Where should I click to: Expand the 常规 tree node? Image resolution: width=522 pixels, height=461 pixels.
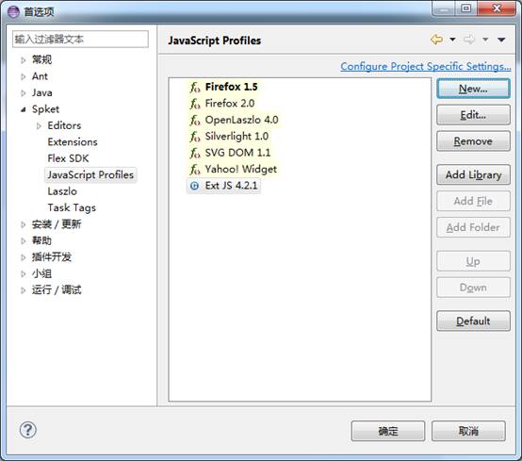[x=23, y=60]
